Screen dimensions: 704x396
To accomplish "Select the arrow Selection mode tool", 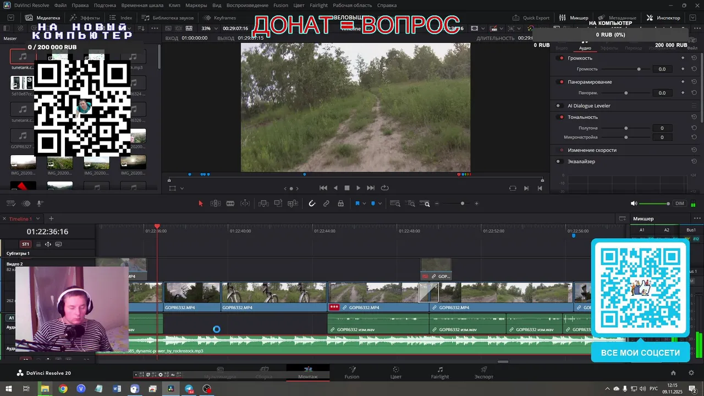I will (200, 204).
